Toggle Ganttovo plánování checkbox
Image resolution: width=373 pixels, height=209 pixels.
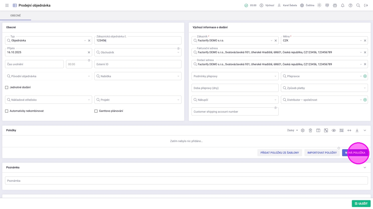tap(96, 111)
